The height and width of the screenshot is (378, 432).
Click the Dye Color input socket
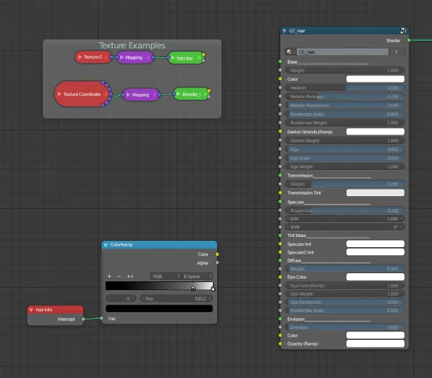click(280, 277)
